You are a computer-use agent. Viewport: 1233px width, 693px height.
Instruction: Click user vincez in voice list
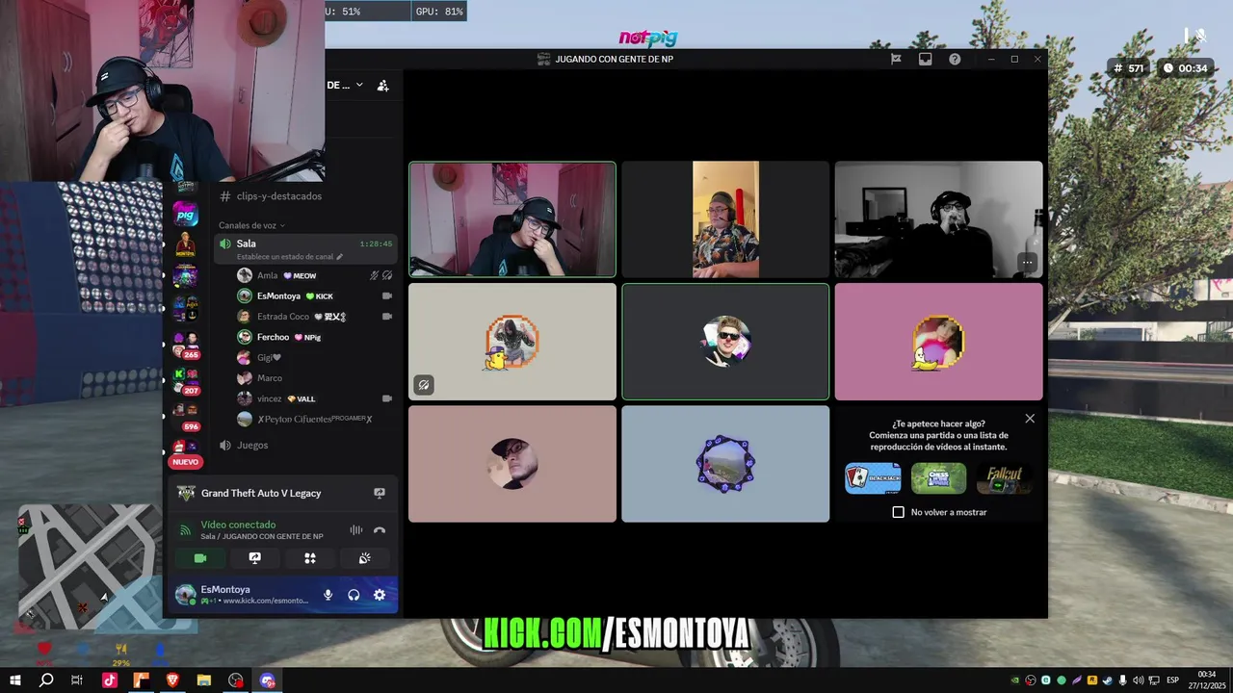click(x=269, y=398)
